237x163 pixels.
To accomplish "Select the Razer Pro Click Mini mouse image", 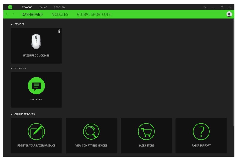I will (36, 42).
